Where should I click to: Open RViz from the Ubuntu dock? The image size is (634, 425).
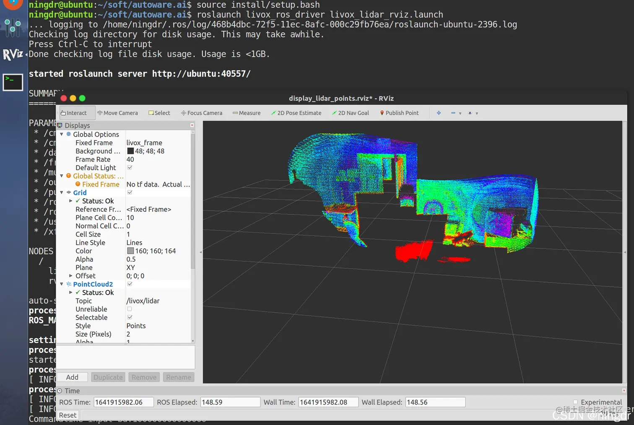tap(13, 54)
